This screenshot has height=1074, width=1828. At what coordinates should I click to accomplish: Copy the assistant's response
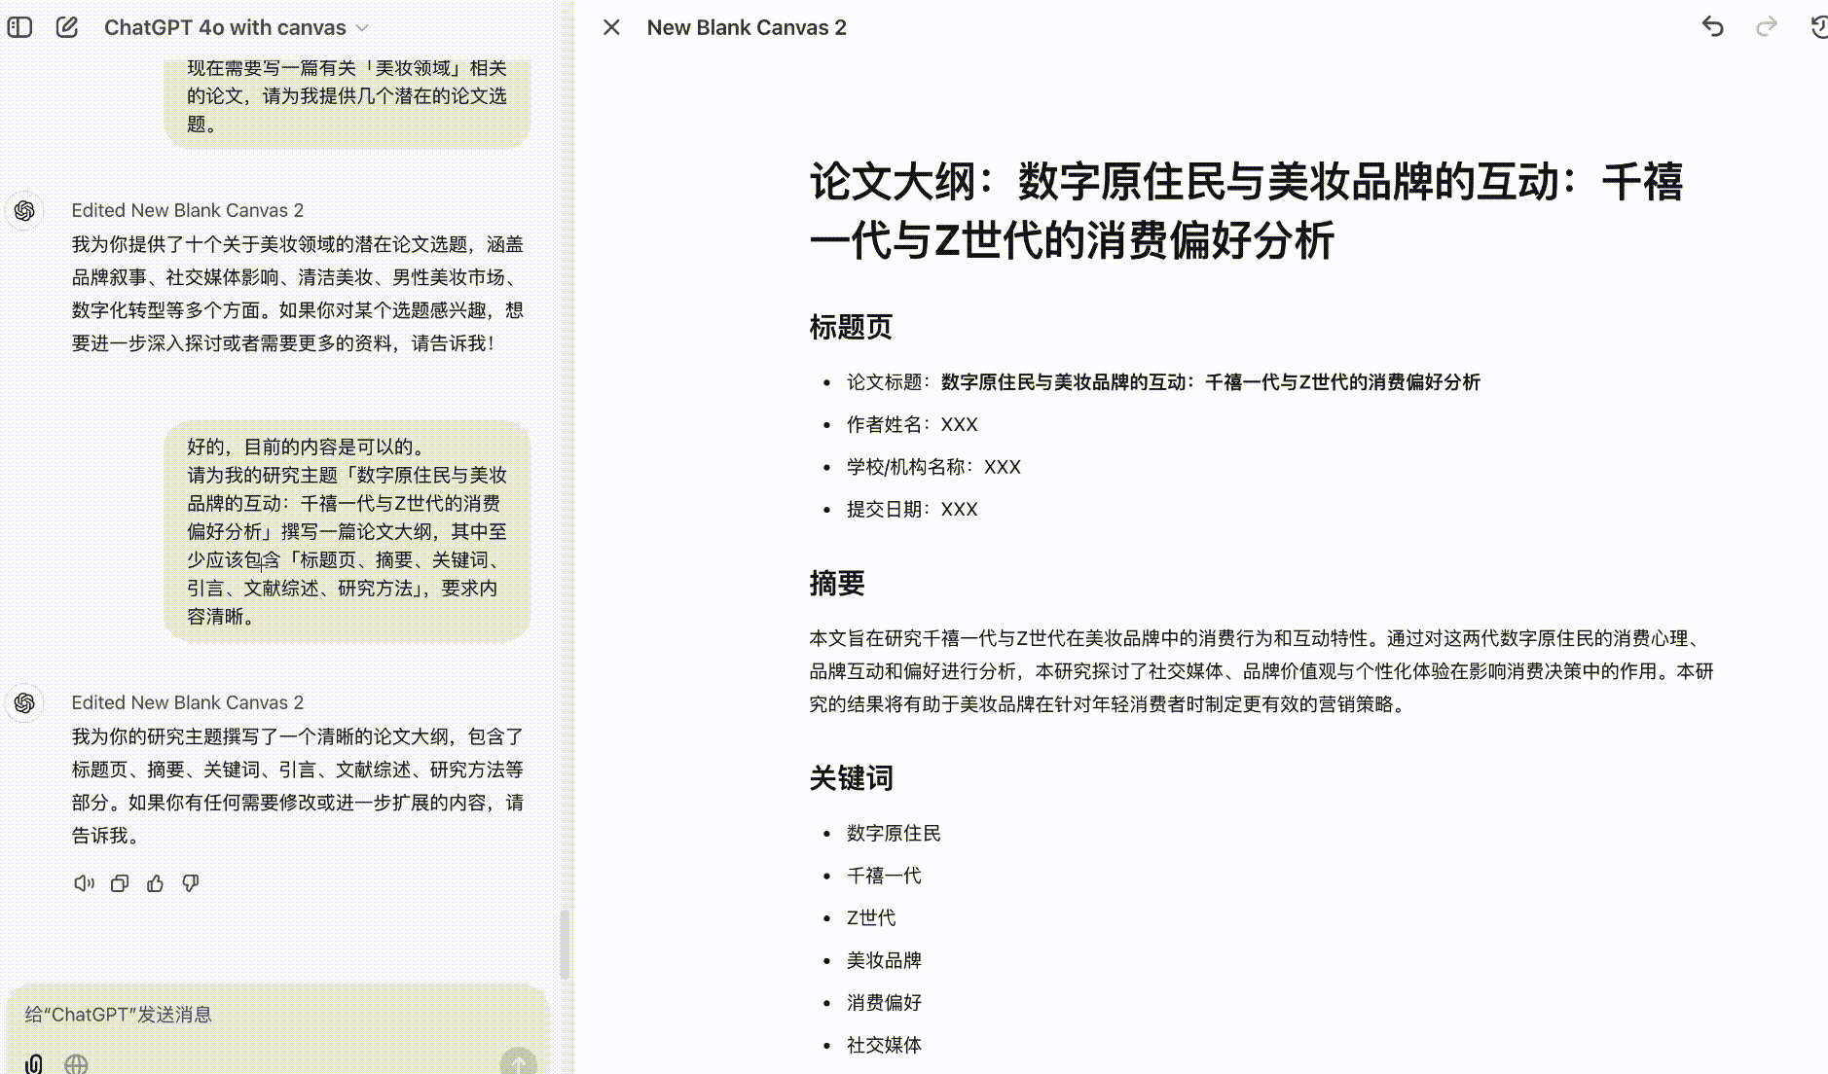click(x=120, y=883)
